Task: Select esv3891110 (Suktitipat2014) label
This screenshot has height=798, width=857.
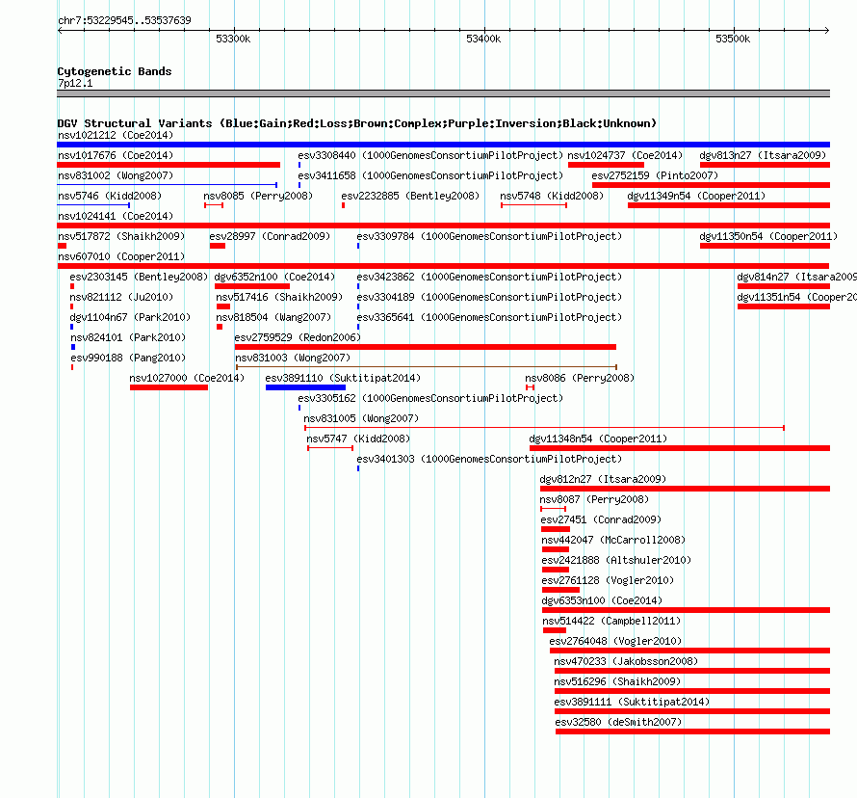Action: pyautogui.click(x=343, y=378)
